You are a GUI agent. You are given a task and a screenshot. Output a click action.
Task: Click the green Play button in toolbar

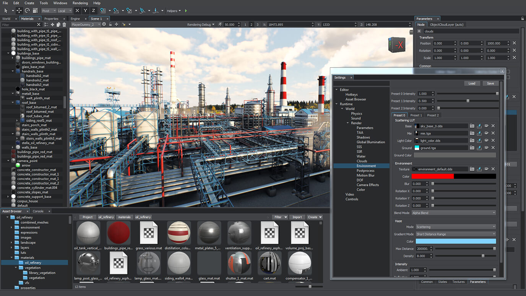(186, 11)
